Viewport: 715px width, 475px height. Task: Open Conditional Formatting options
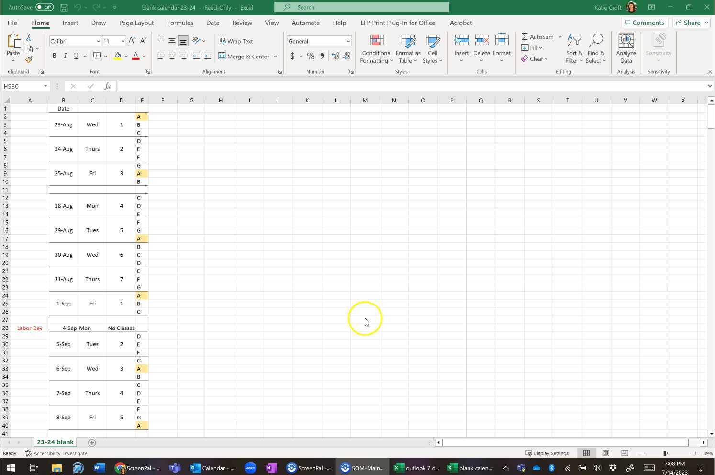(x=376, y=48)
